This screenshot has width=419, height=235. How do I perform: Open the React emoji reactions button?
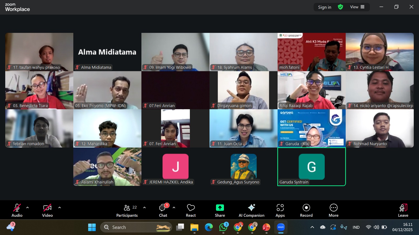[x=191, y=210]
